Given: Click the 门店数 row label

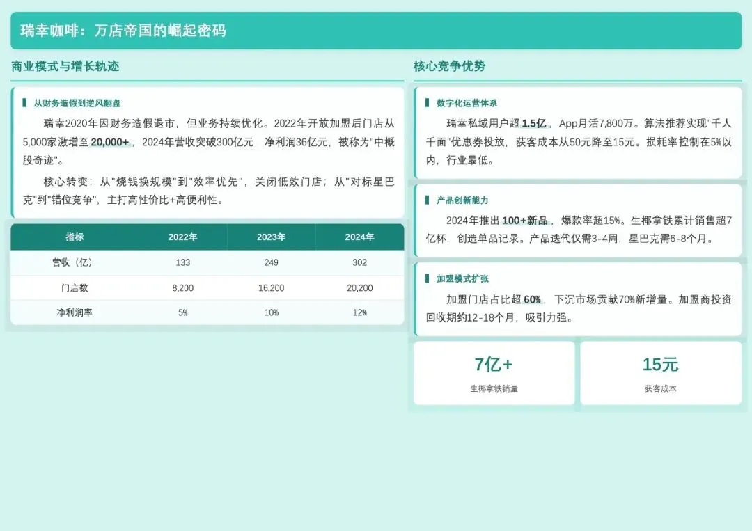Looking at the screenshot, I should [75, 288].
